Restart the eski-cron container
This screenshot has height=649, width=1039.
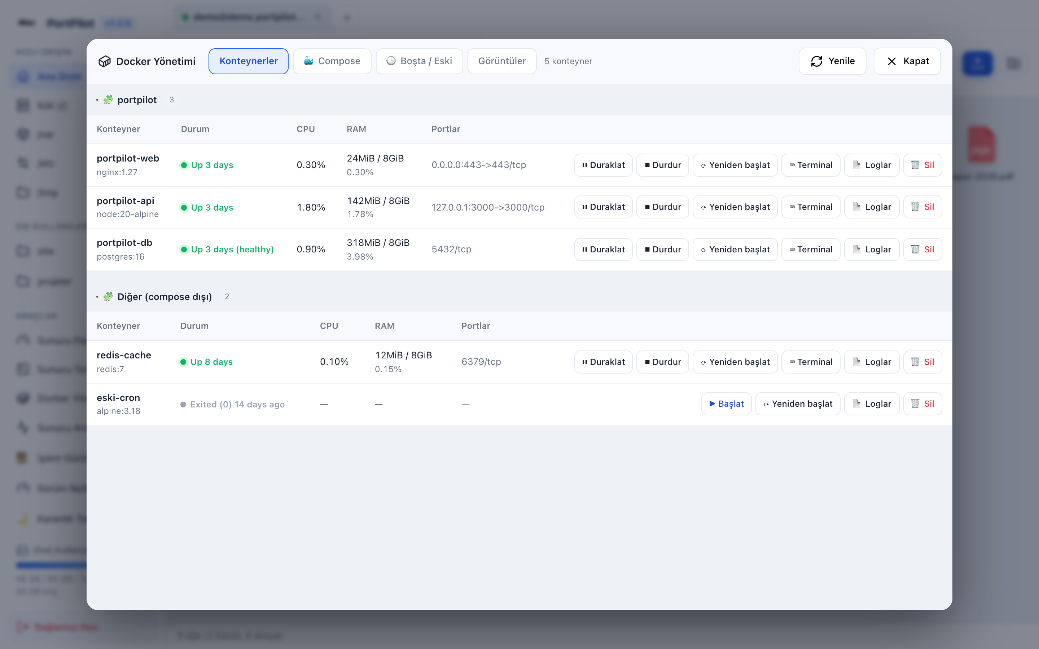798,404
